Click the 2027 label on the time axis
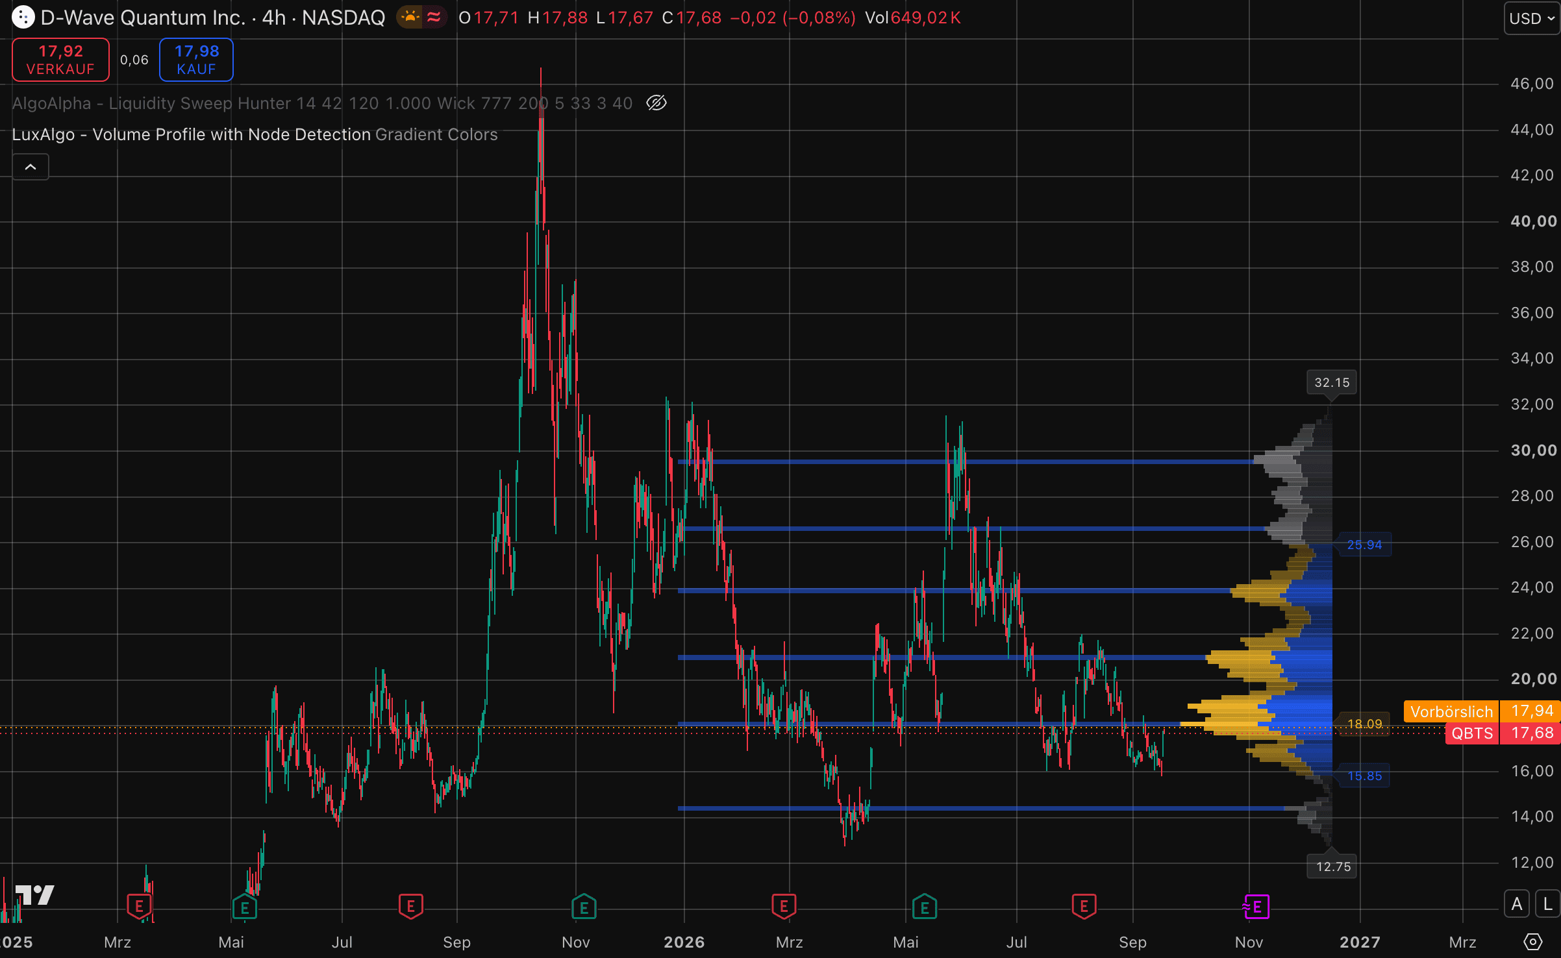The image size is (1561, 958). (1360, 942)
